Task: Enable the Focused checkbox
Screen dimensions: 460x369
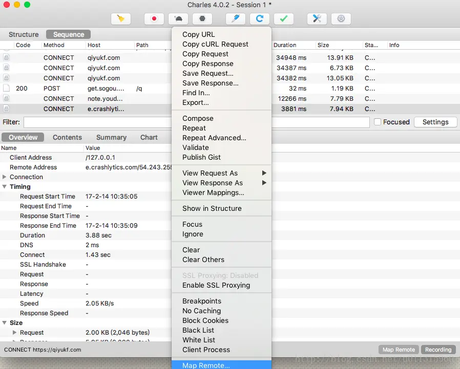Action: (378, 122)
